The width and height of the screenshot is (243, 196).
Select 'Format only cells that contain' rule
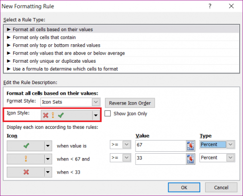coord(44,37)
